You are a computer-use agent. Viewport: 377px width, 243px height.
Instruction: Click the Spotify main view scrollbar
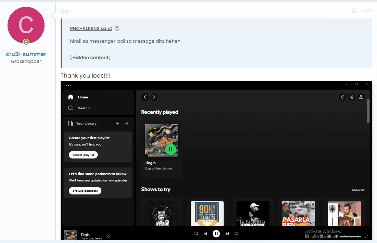click(368, 111)
